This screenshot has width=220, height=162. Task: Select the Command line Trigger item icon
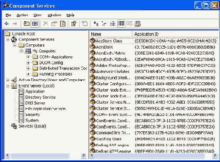tap(93, 133)
